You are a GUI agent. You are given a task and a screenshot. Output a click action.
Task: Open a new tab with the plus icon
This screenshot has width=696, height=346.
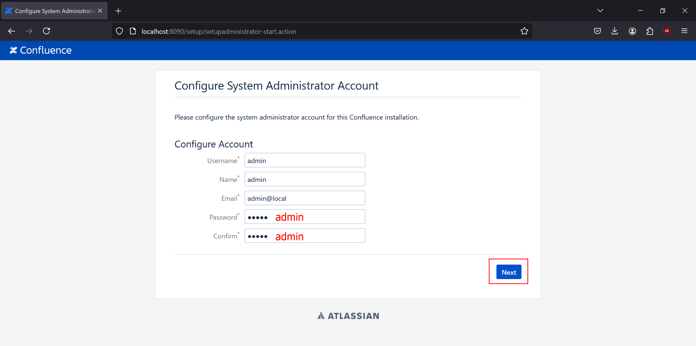click(118, 11)
